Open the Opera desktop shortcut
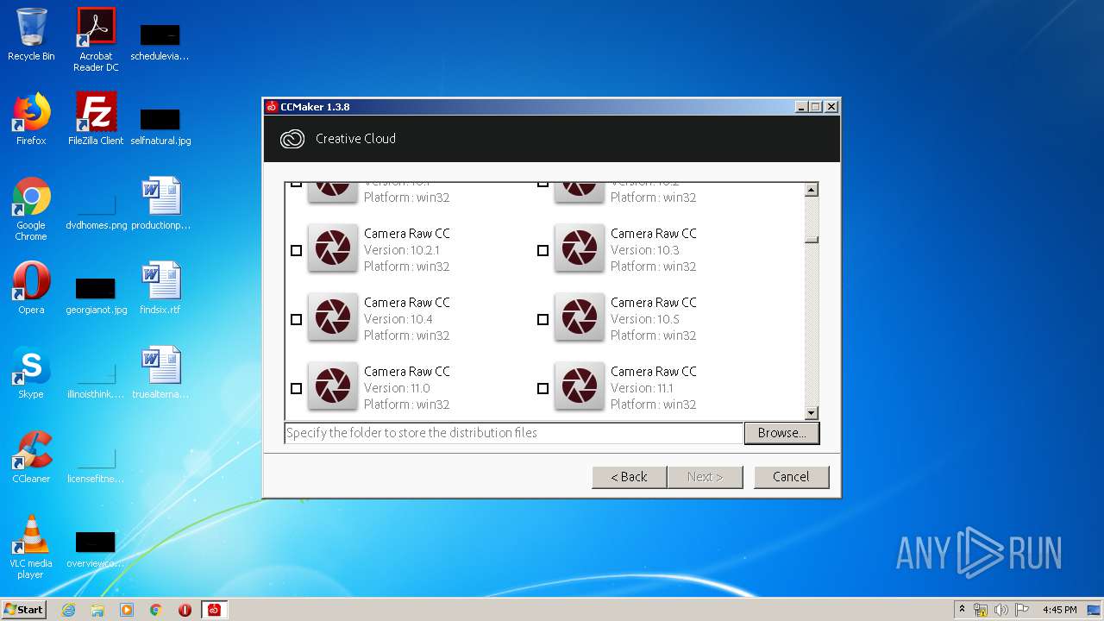 point(31,288)
